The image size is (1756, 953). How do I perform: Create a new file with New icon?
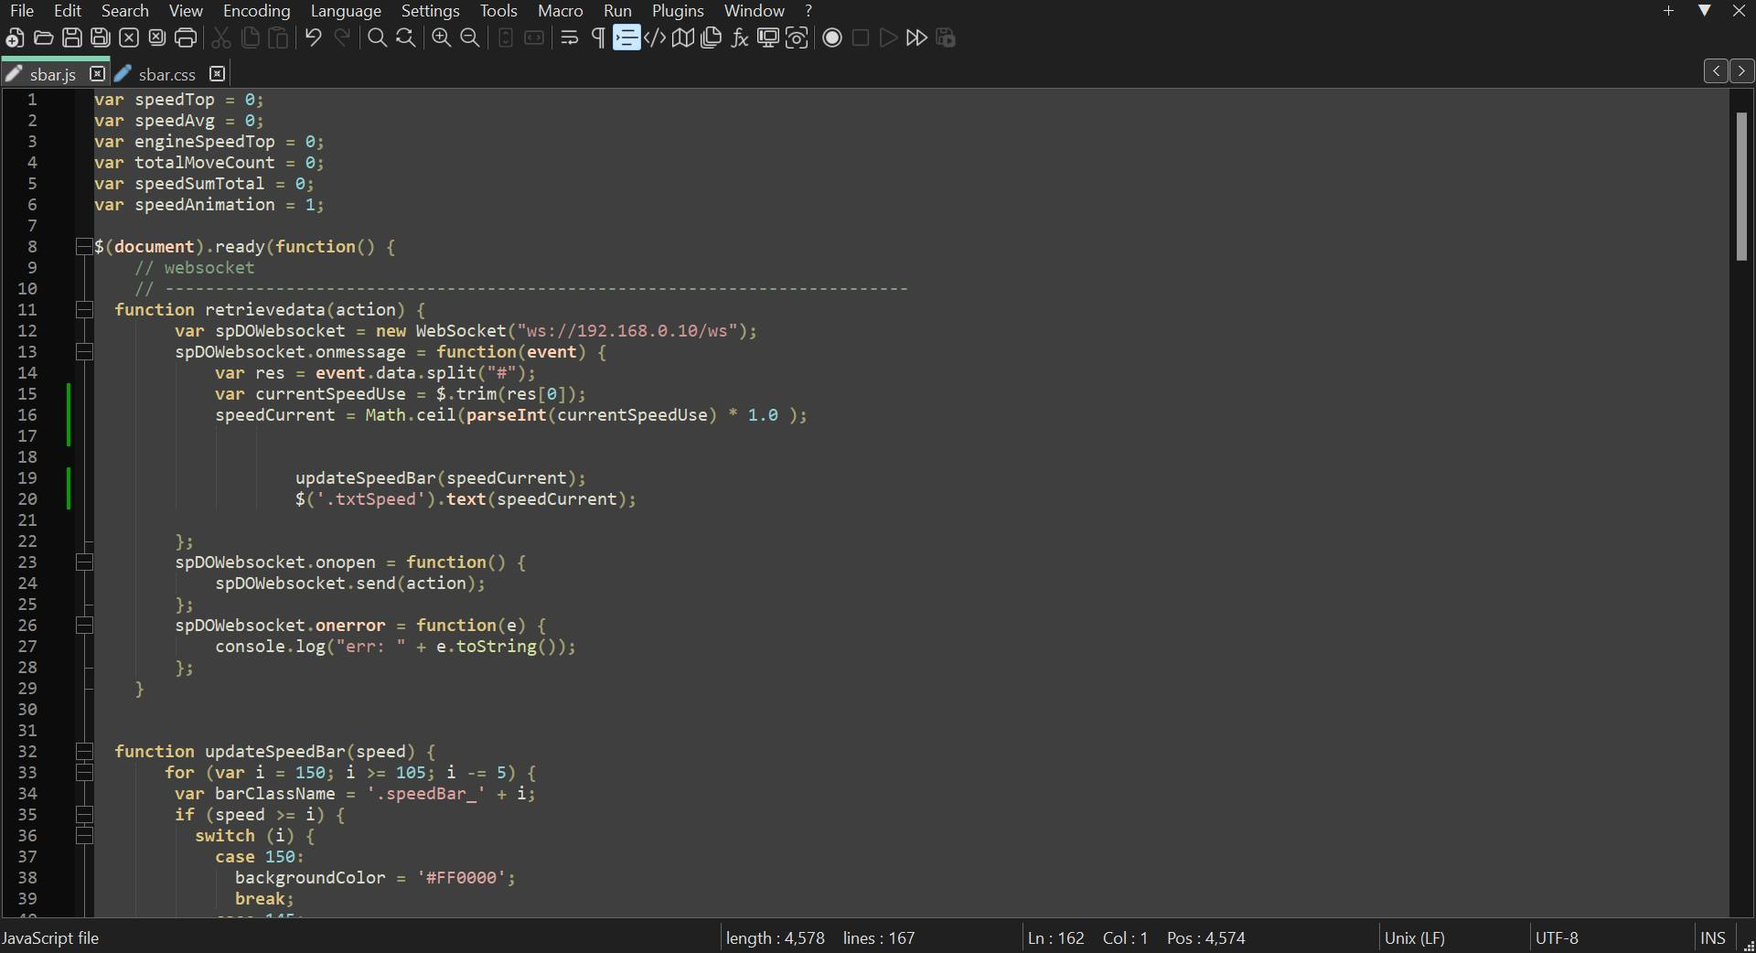point(15,37)
